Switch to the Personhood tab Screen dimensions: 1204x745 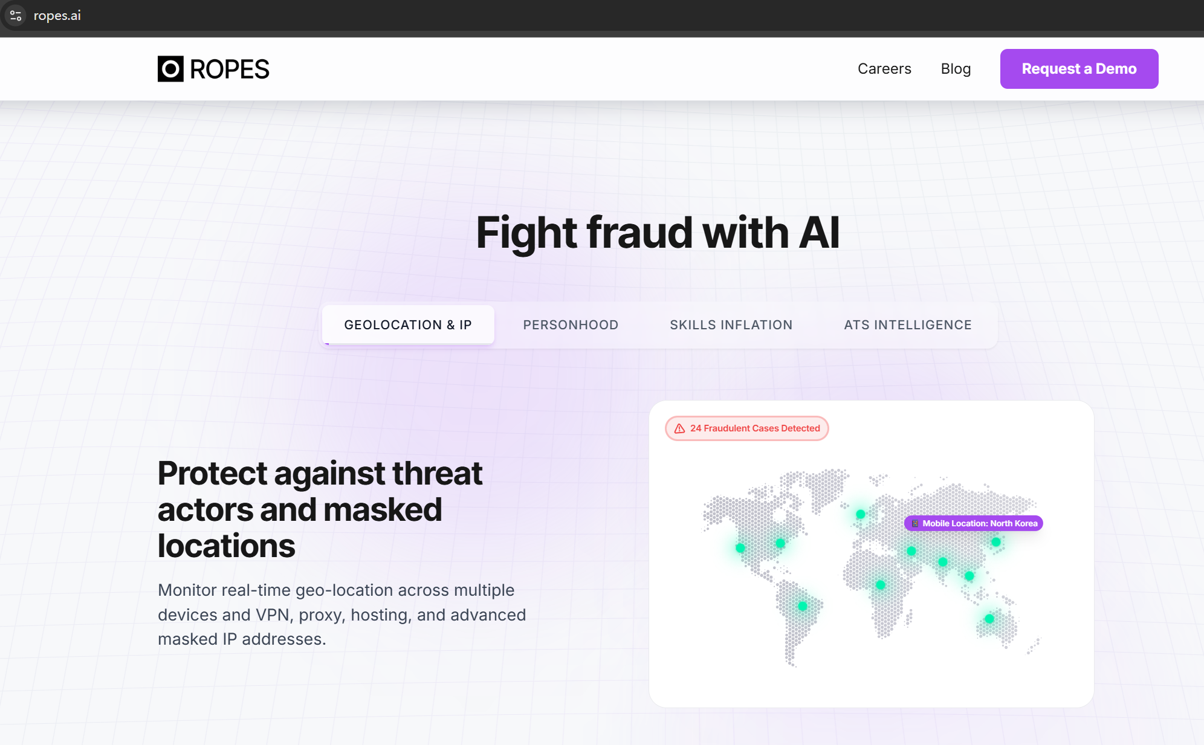click(571, 325)
